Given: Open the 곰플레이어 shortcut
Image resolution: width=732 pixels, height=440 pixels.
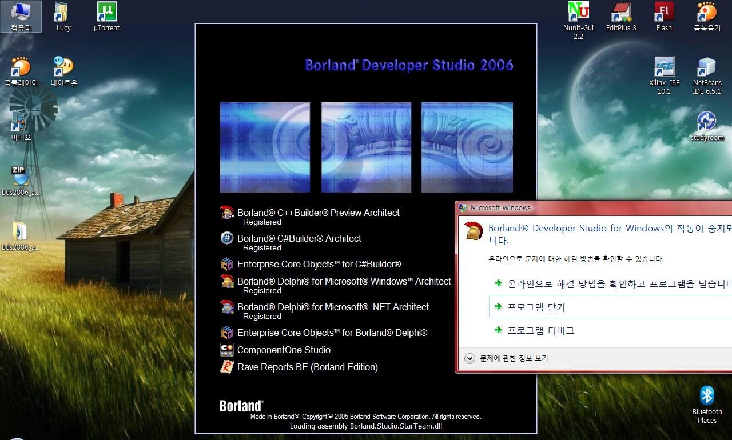Looking at the screenshot, I should (x=21, y=67).
